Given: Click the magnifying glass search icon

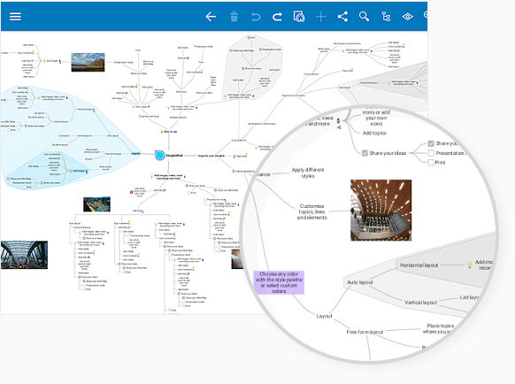Looking at the screenshot, I should click(x=364, y=17).
